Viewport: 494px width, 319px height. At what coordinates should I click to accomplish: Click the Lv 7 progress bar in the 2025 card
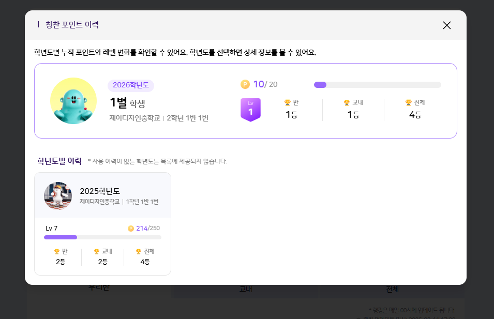pos(102,237)
